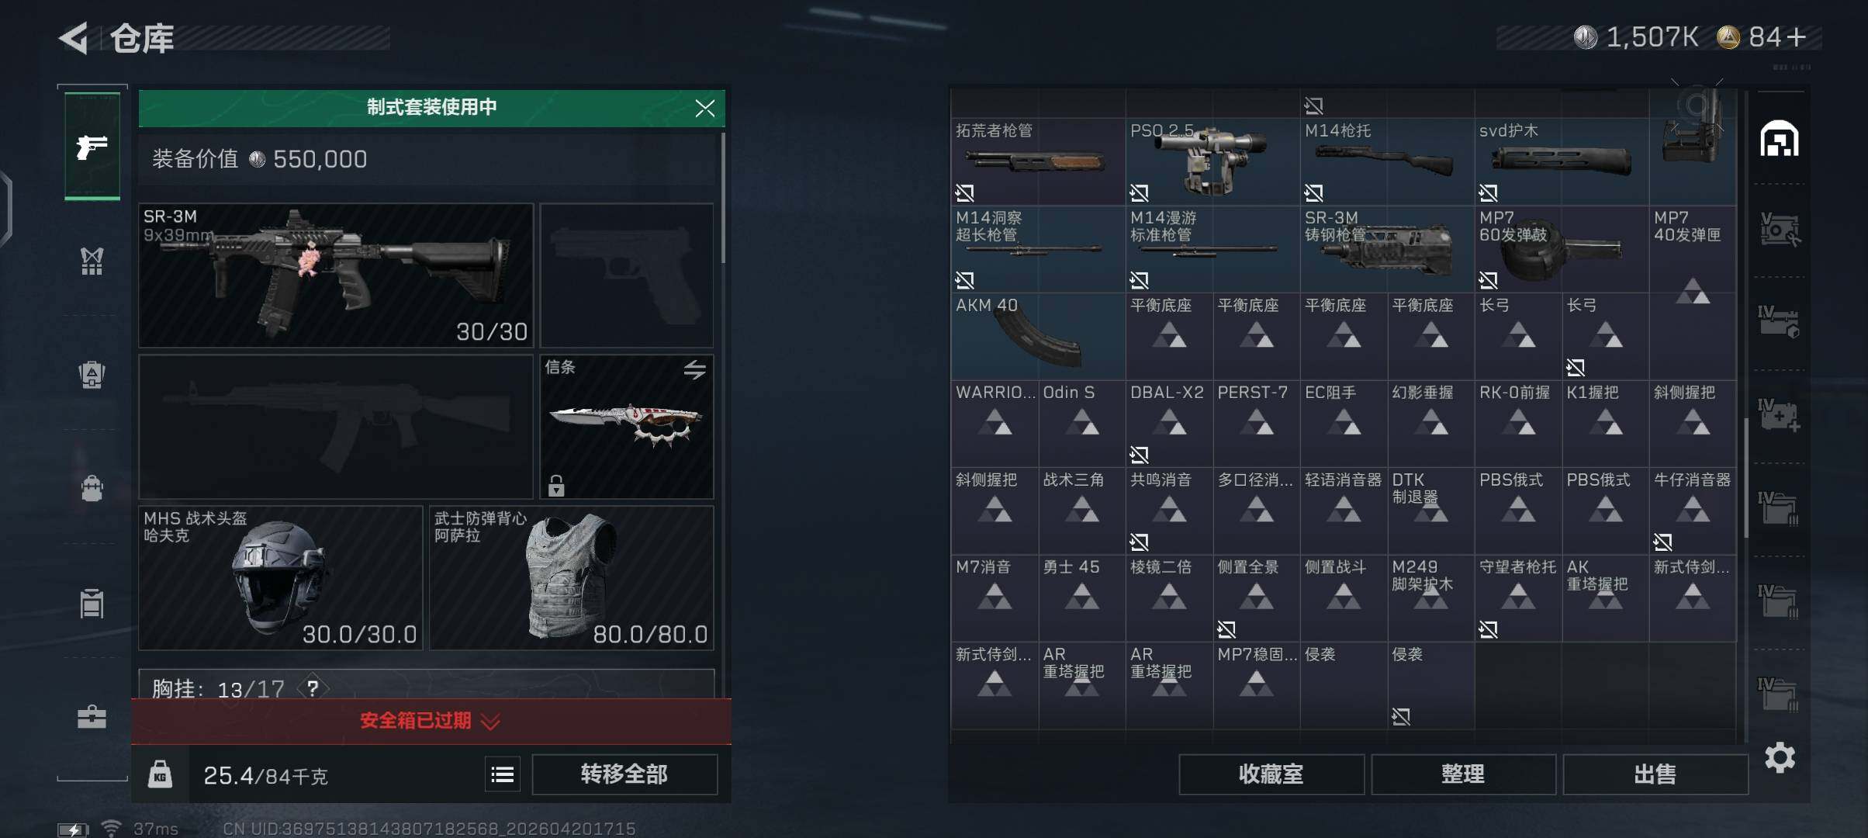Open the backpack sidebar tab
This screenshot has width=1868, height=838.
(92, 488)
